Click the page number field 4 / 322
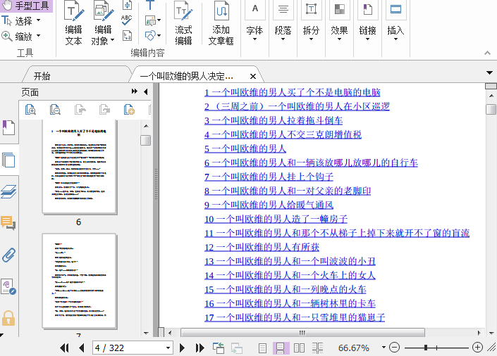The height and width of the screenshot is (356, 497). 128,348
